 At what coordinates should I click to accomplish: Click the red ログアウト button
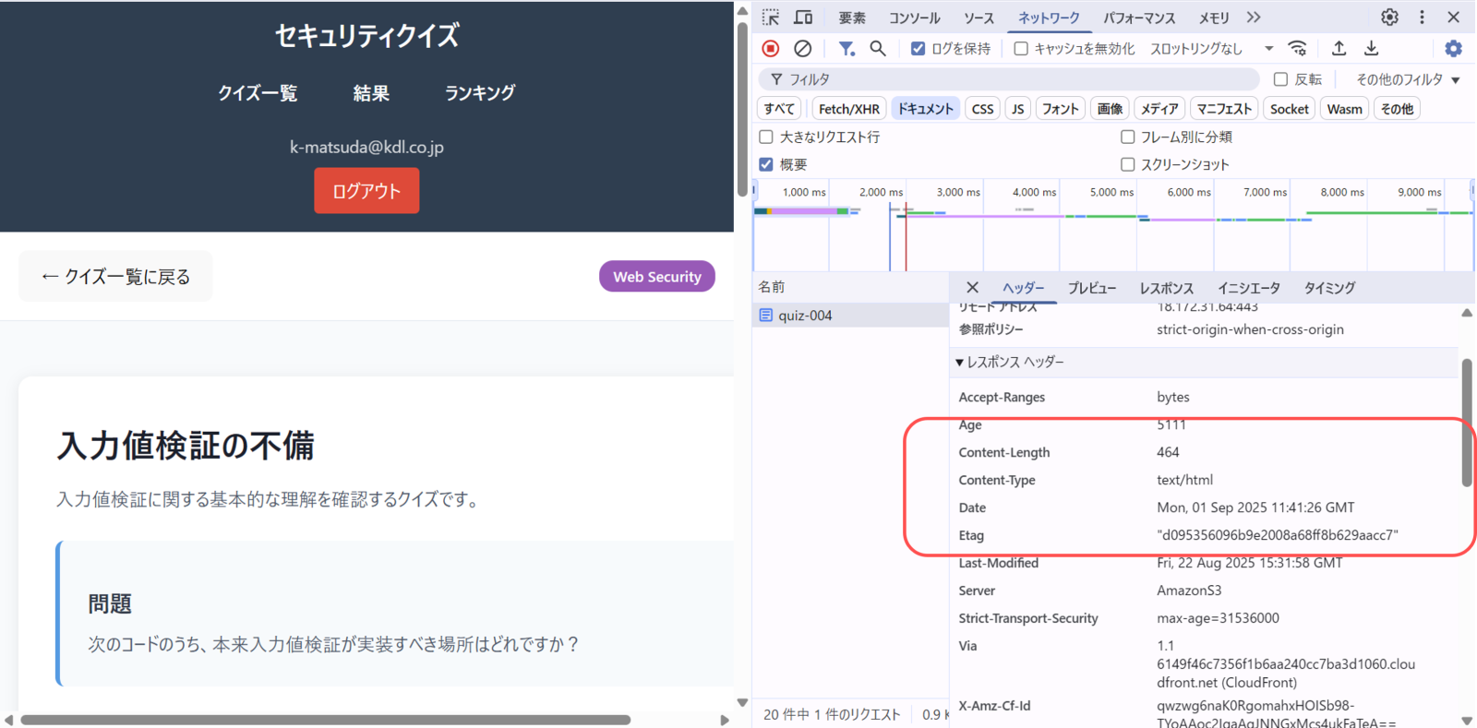click(x=366, y=191)
